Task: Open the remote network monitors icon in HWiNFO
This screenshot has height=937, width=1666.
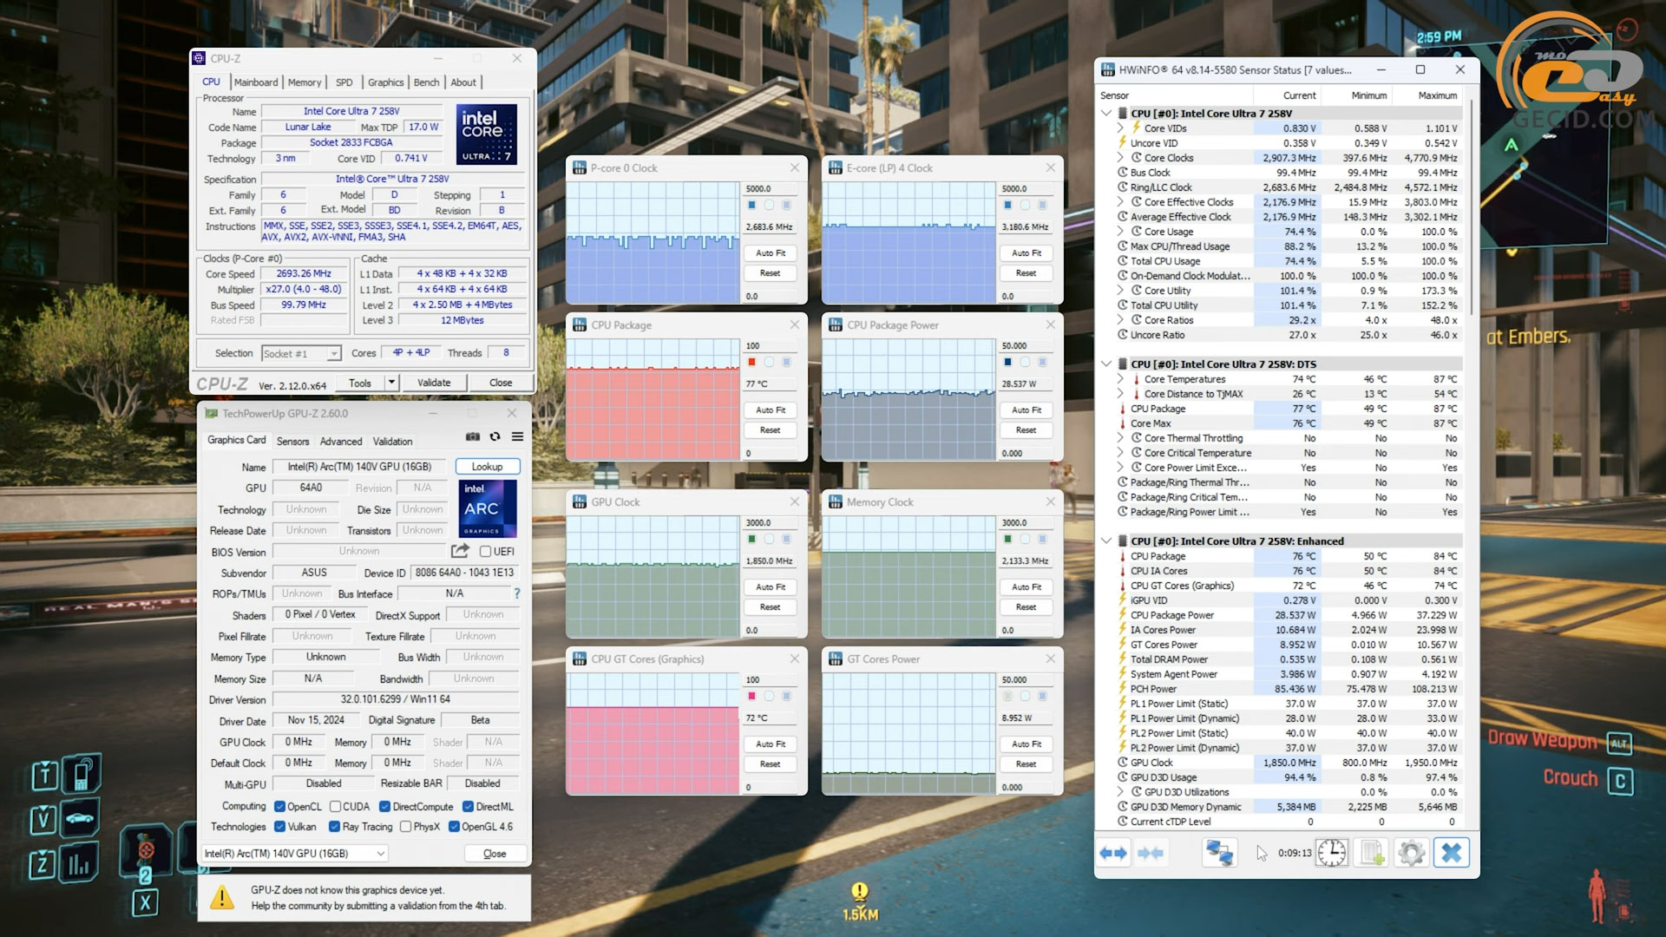Action: coord(1219,854)
